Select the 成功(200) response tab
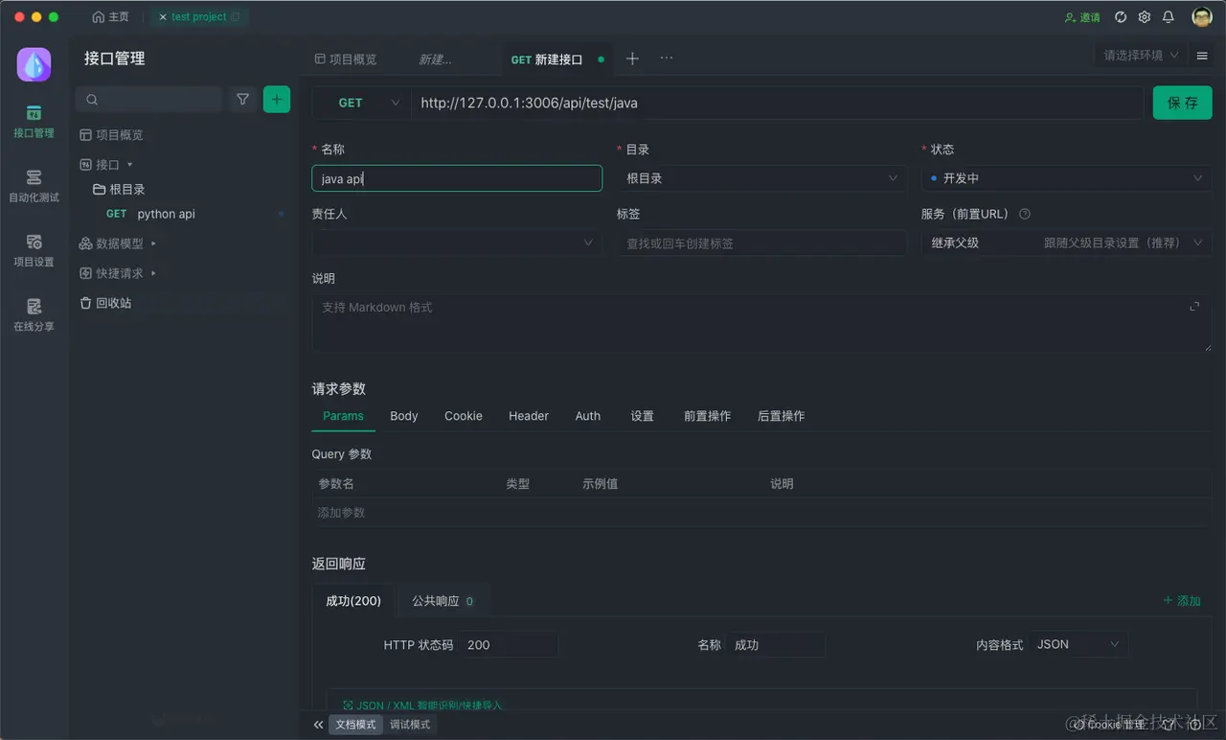The image size is (1226, 740). point(353,601)
